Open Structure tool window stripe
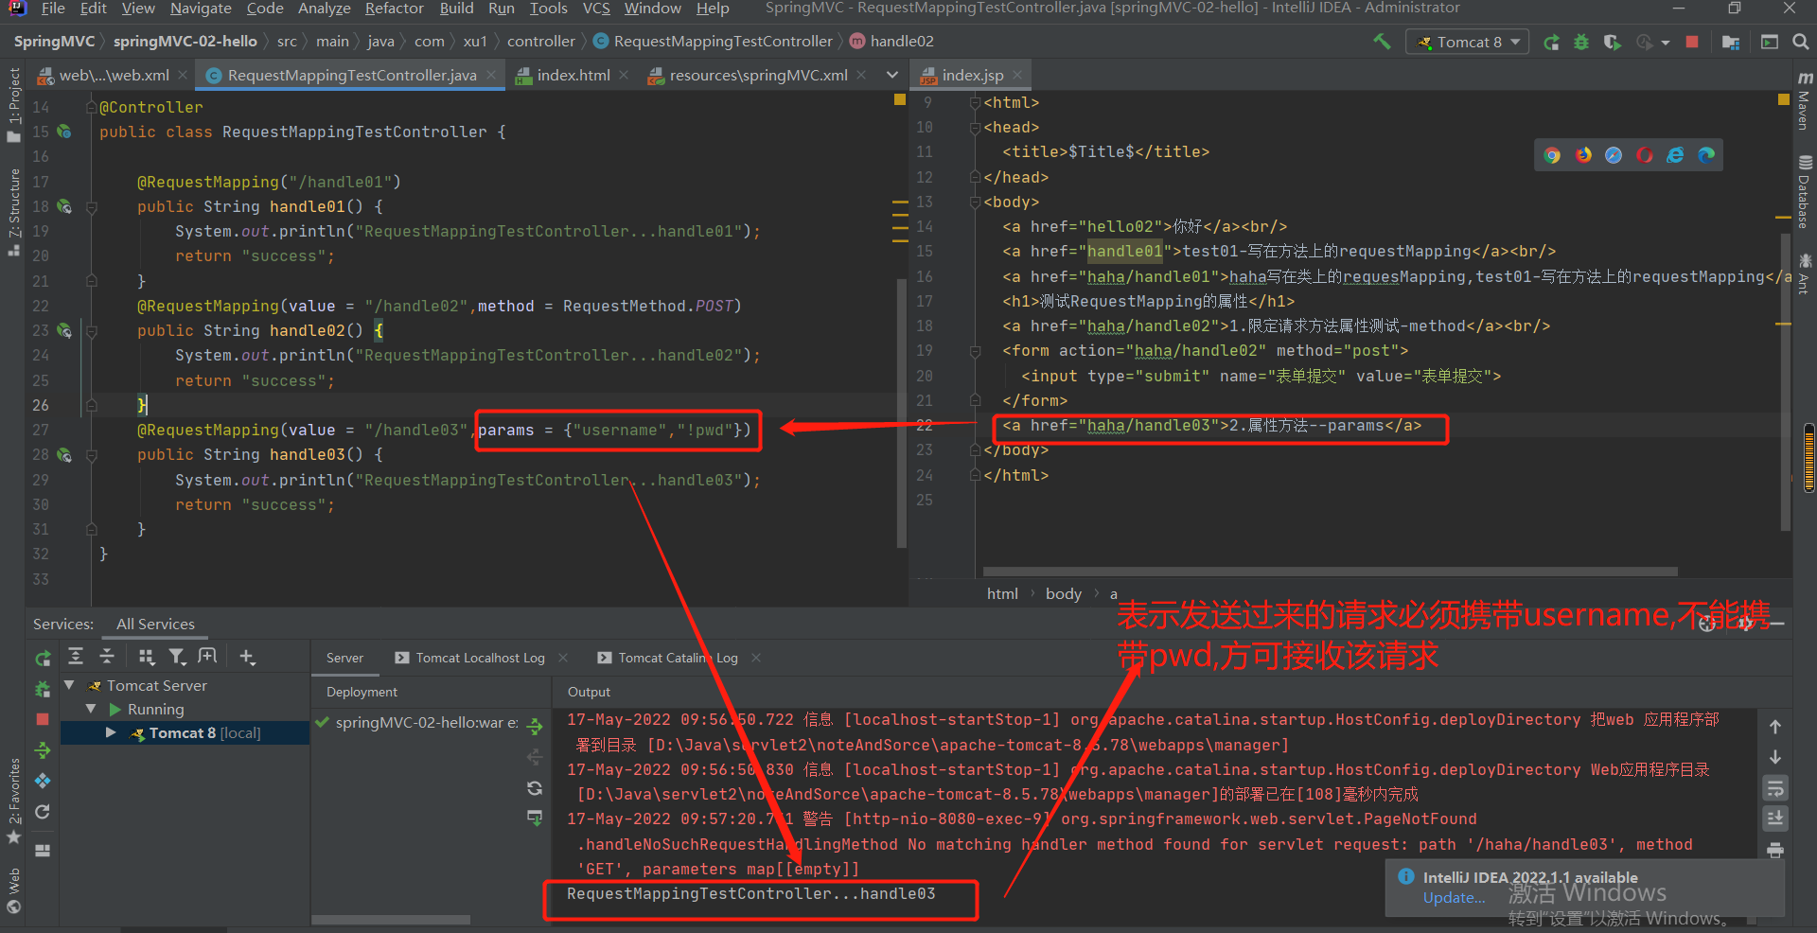 [13, 212]
